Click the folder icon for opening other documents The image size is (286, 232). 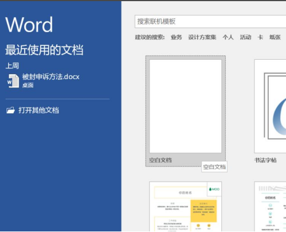[x=10, y=110]
